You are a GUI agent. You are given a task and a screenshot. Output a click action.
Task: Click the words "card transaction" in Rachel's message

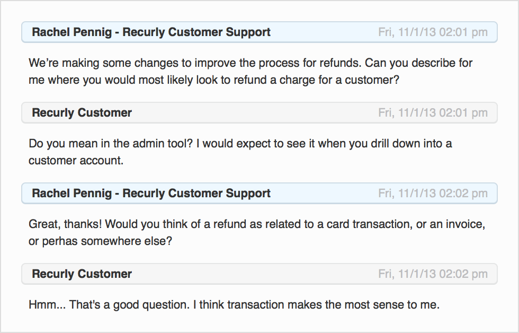pos(370,224)
